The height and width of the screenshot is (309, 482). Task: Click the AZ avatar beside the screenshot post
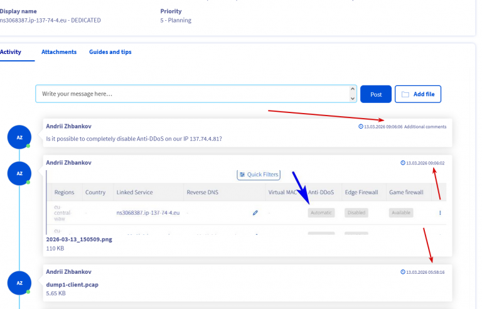19,173
